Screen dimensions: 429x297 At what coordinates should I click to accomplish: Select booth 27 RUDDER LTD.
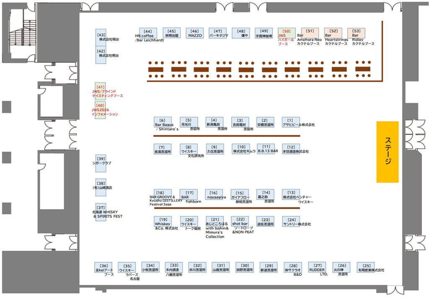[317, 268]
